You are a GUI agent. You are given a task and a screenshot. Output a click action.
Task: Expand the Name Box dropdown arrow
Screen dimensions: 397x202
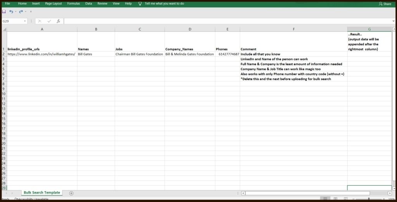coord(25,21)
